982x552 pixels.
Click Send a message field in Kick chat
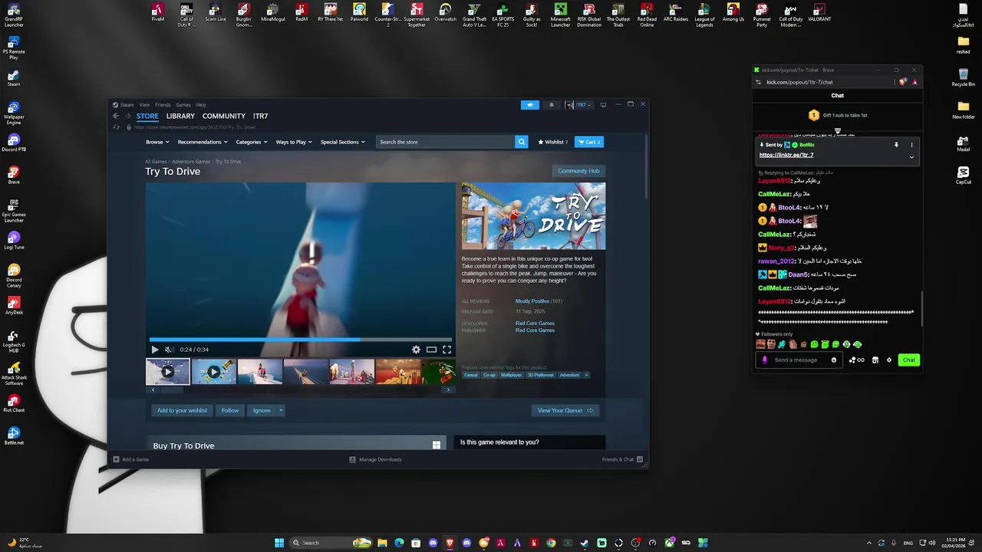[798, 360]
